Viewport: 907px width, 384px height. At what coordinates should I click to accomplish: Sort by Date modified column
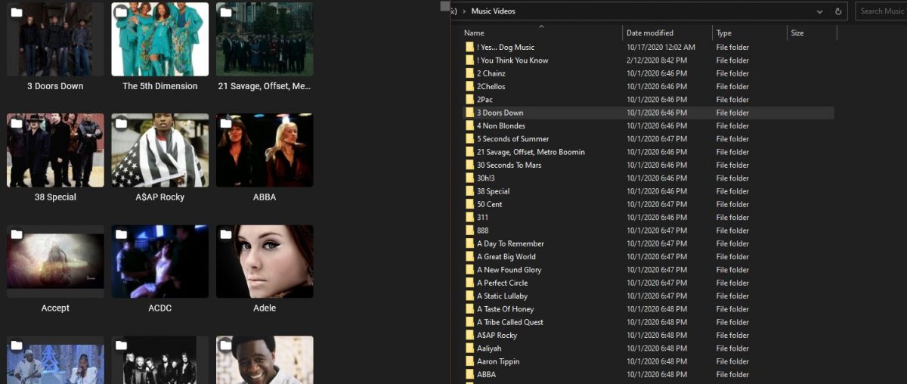coord(649,33)
